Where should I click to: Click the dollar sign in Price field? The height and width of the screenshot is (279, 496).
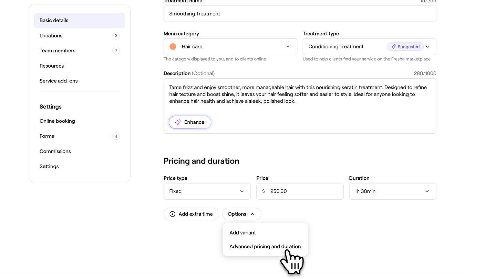click(263, 191)
